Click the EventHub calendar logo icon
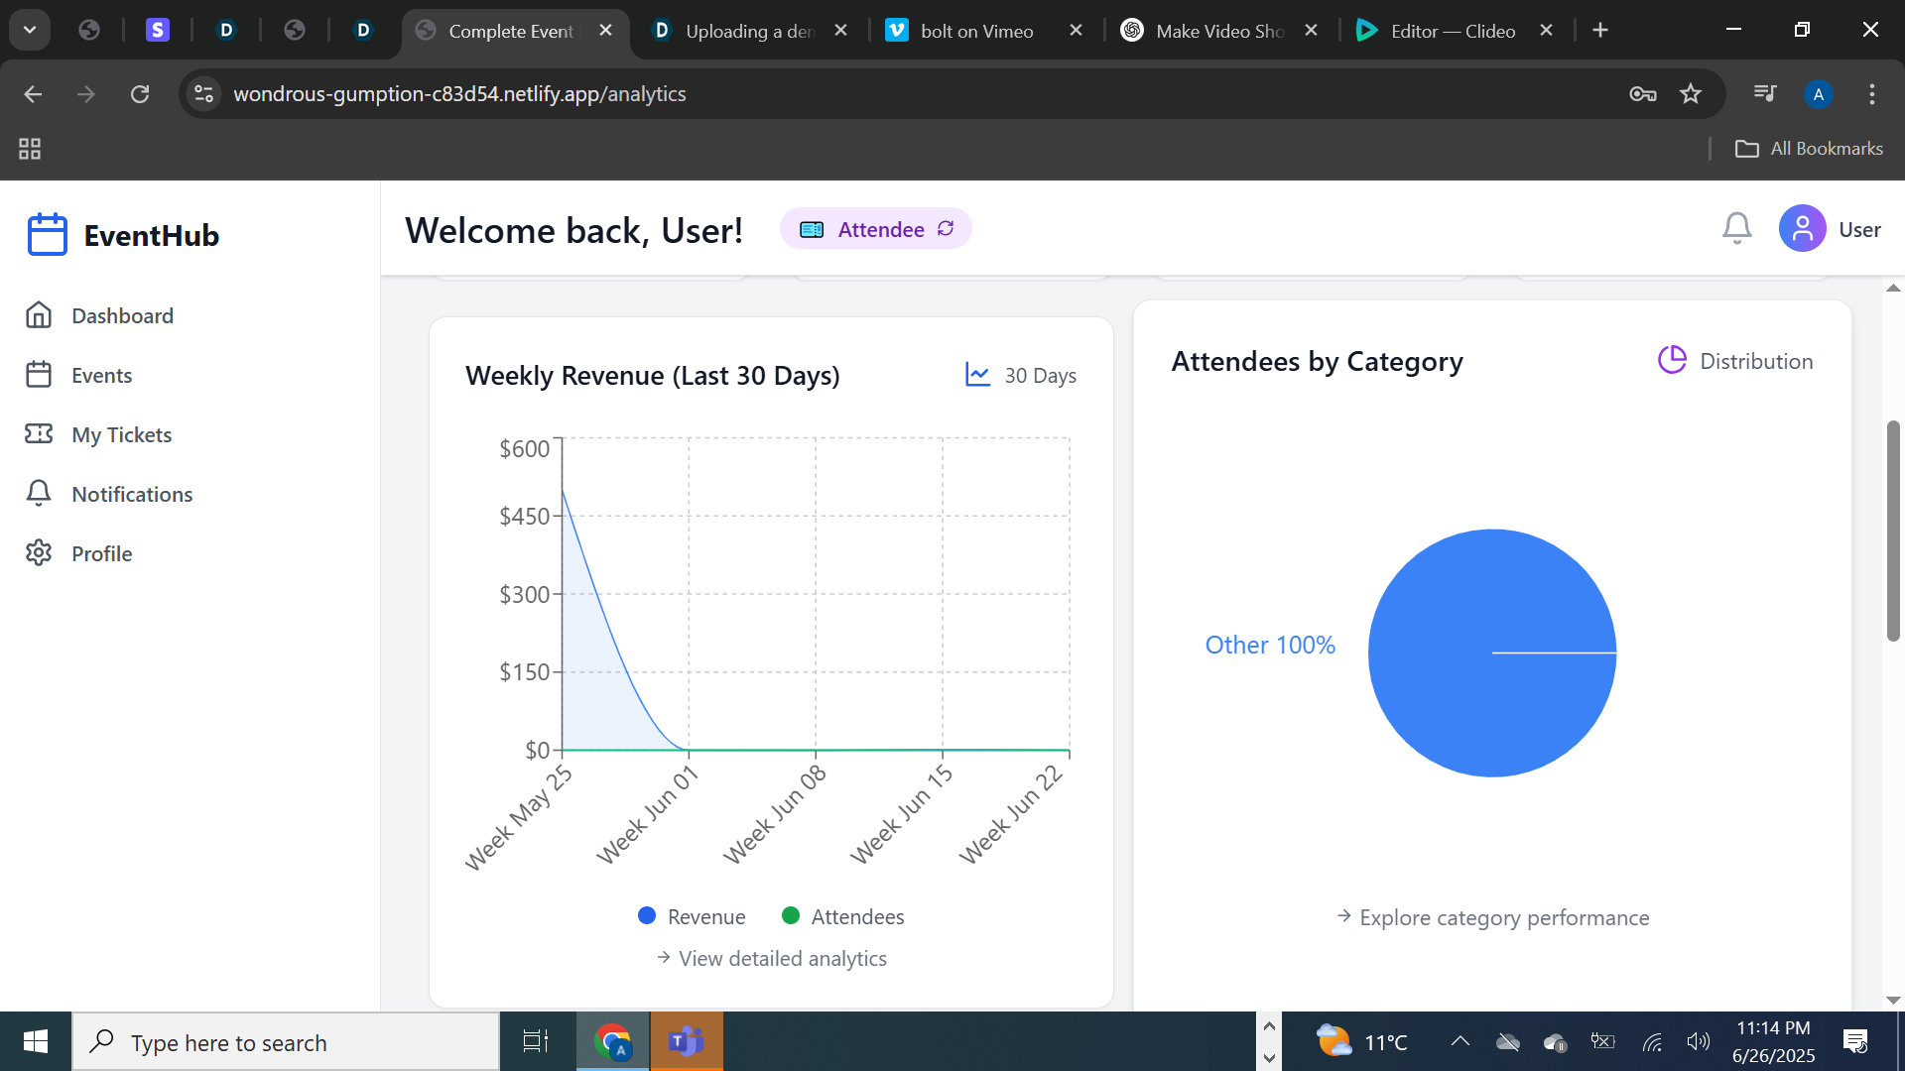The width and height of the screenshot is (1905, 1071). [x=47, y=235]
